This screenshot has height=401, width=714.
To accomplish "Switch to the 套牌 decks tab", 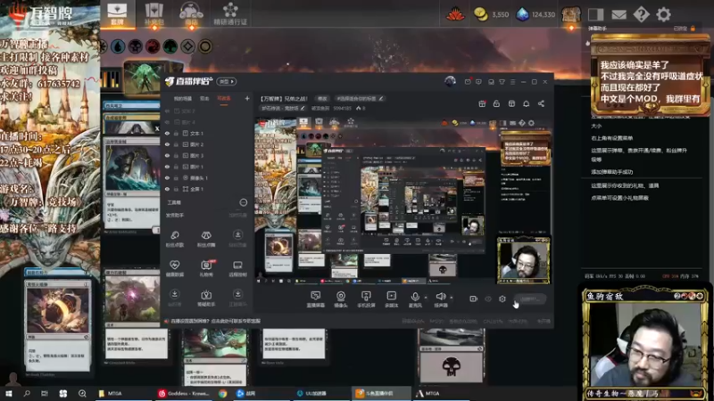I will click(x=117, y=14).
